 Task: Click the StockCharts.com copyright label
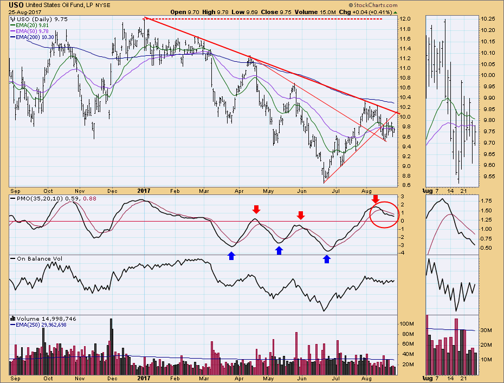(x=373, y=5)
